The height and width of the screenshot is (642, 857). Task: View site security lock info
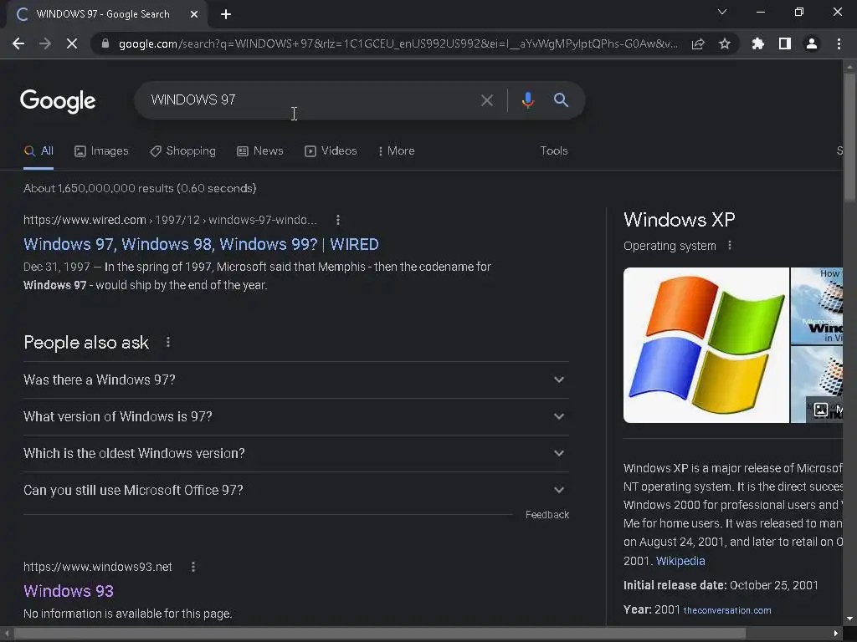(x=105, y=43)
